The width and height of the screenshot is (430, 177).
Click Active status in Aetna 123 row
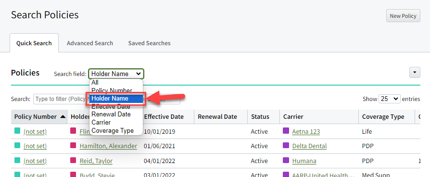(259, 132)
